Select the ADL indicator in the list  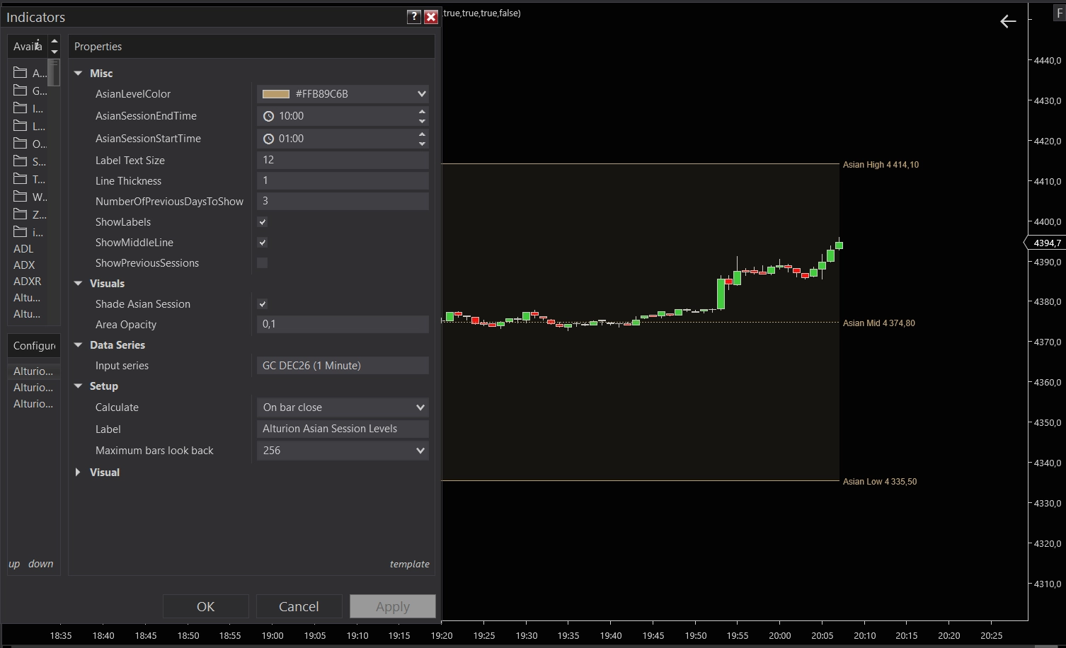[23, 249]
